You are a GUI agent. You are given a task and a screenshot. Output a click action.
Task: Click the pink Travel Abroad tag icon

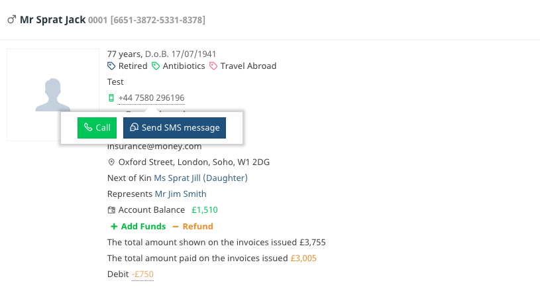pos(213,66)
